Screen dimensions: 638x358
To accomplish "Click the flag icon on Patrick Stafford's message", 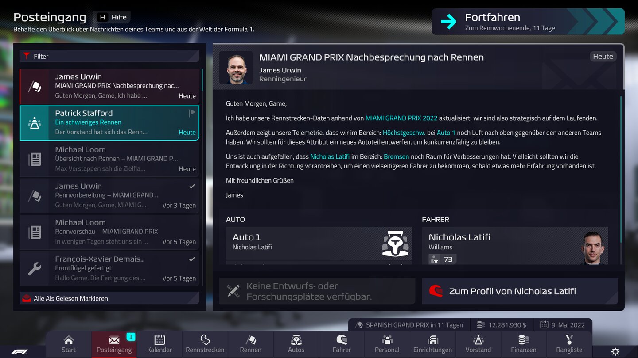I will (x=192, y=113).
